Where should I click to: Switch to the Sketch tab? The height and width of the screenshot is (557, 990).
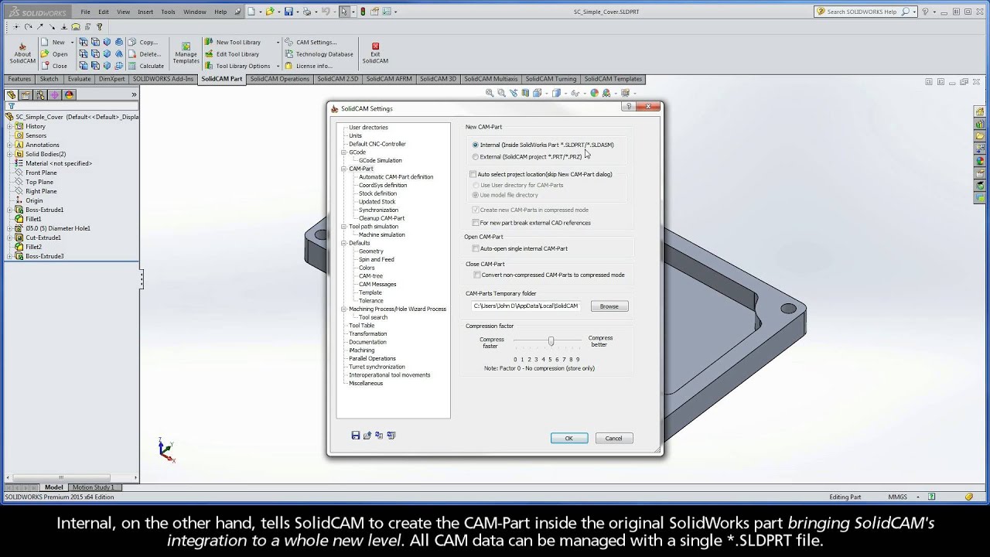pyautogui.click(x=49, y=79)
